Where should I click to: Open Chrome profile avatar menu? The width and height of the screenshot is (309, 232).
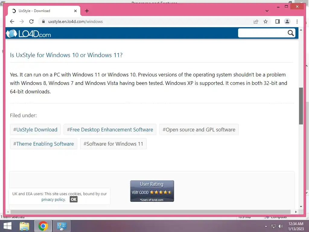(287, 21)
